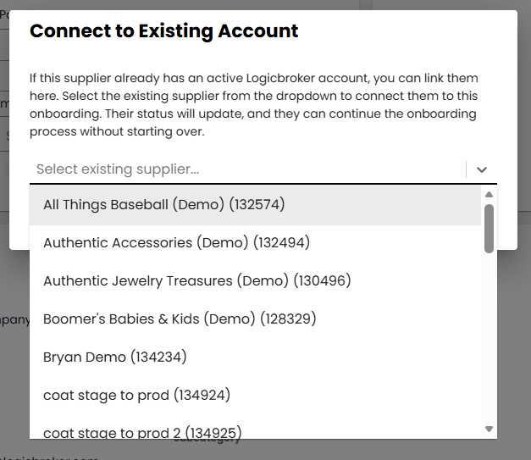Open the supplier dropdown chevron arrow
531x460 pixels.
point(482,169)
